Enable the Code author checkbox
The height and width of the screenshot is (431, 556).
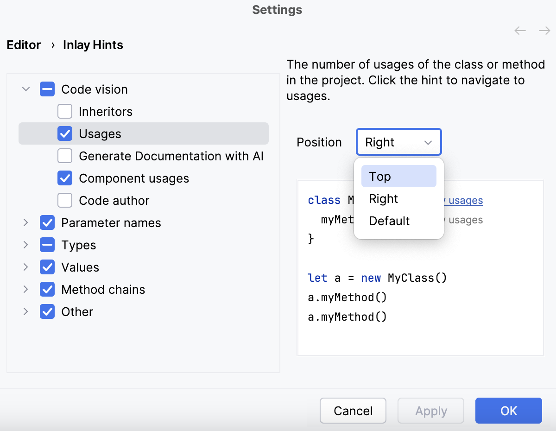click(x=65, y=200)
